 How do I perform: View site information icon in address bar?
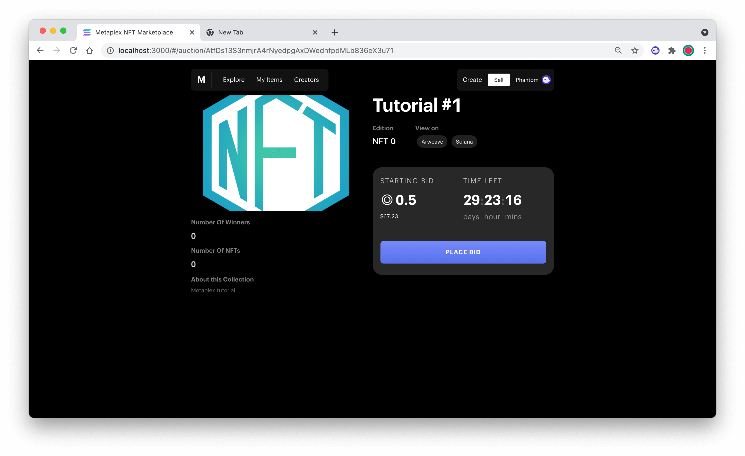tap(110, 50)
